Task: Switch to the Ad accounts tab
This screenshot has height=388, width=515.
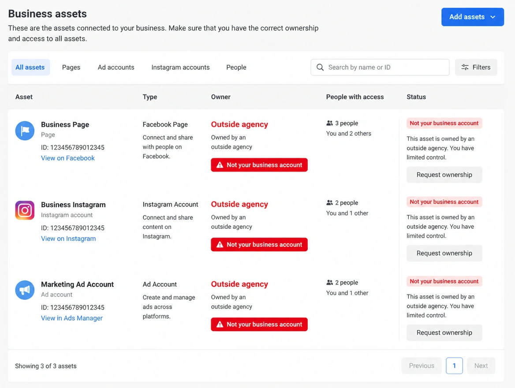Action: tap(116, 67)
